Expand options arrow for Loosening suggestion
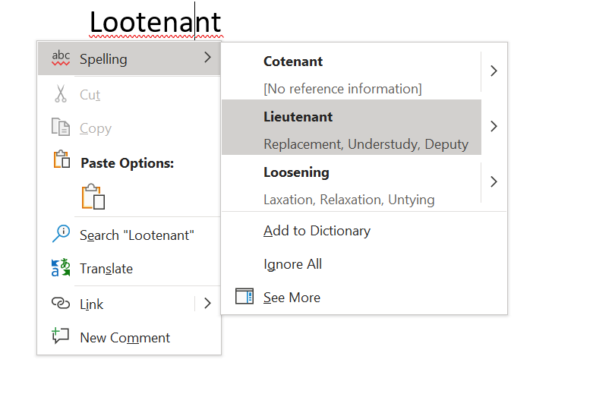The height and width of the screenshot is (413, 593). (x=494, y=182)
